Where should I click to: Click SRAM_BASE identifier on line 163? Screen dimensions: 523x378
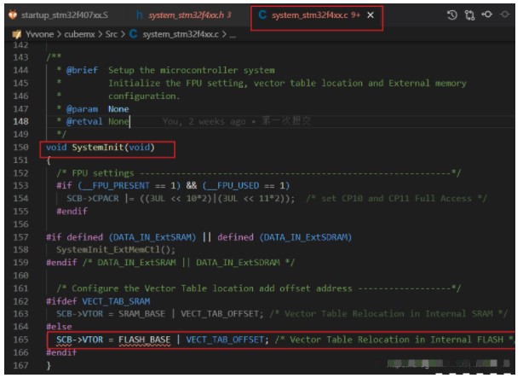[x=141, y=314]
